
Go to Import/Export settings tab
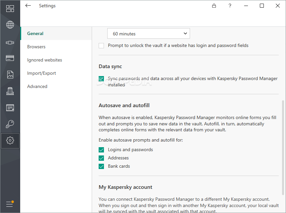tap(56, 73)
